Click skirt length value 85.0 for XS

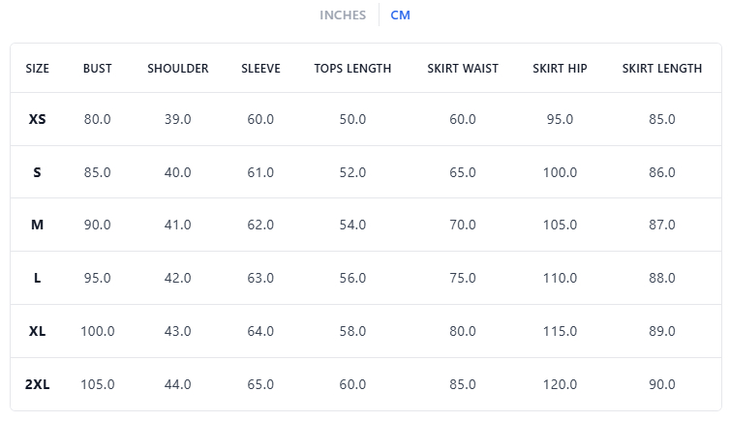point(662,119)
